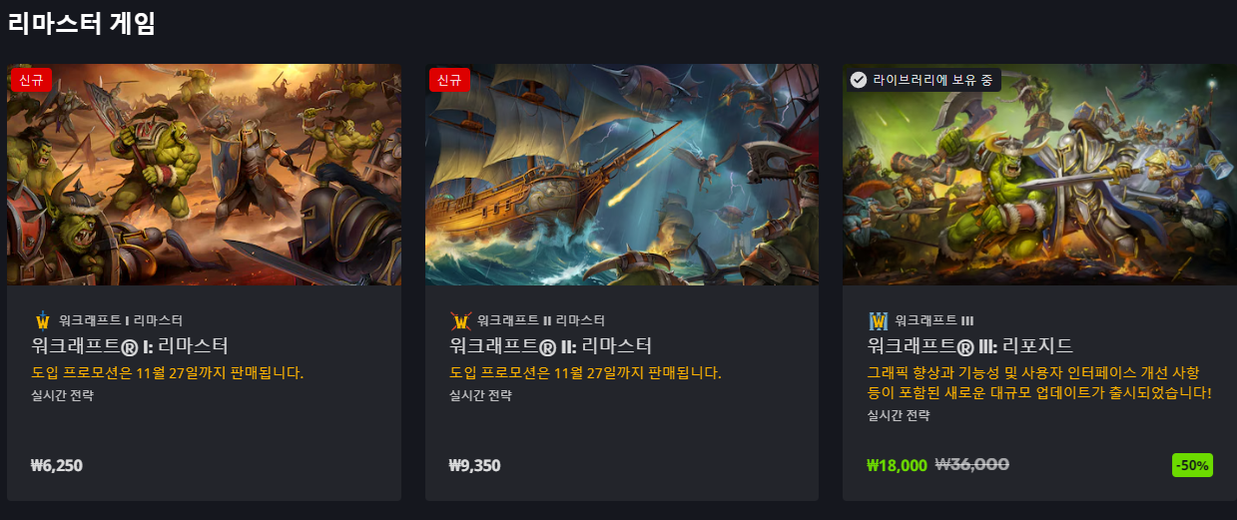Image resolution: width=1237 pixels, height=520 pixels.
Task: Select the ₩9,350 price on Warcraft II
Action: point(475,465)
